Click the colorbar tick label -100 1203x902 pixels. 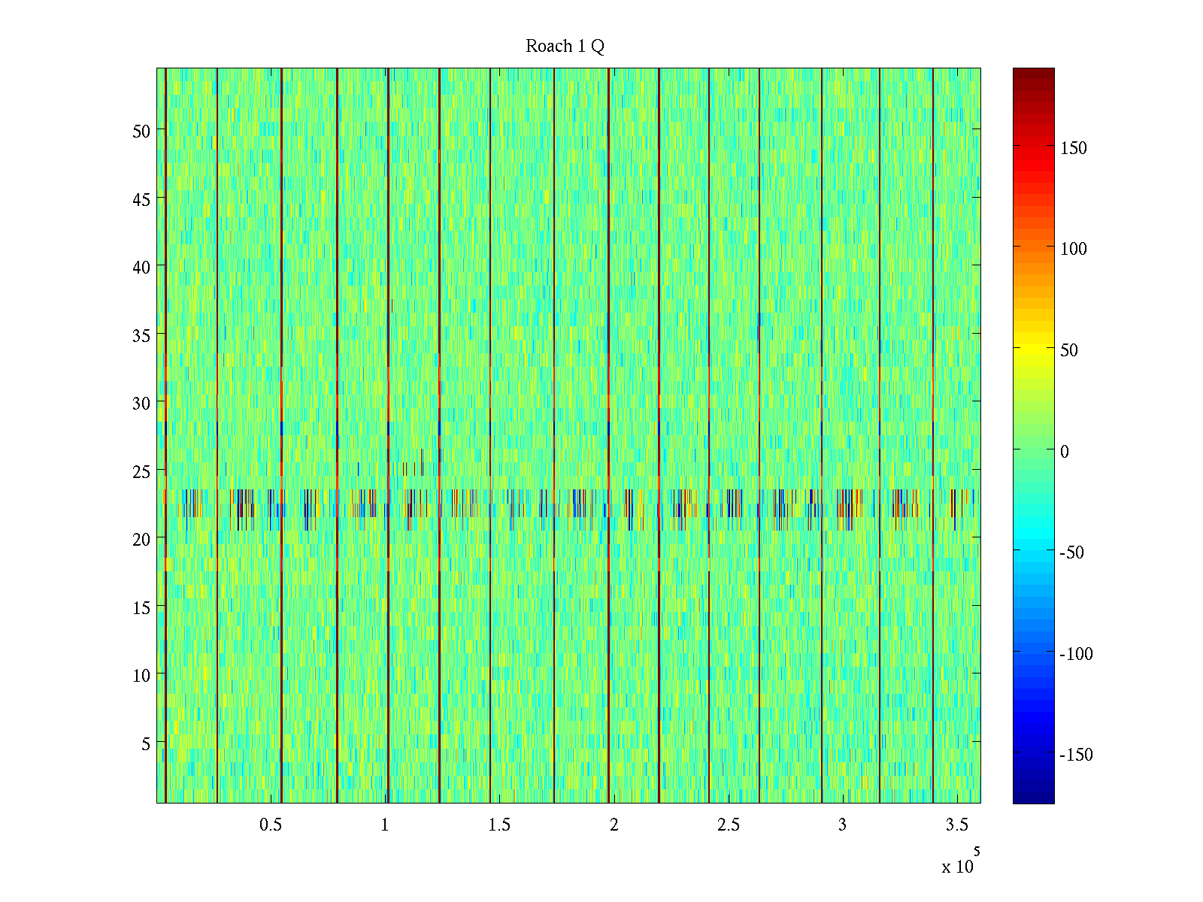coord(1076,654)
